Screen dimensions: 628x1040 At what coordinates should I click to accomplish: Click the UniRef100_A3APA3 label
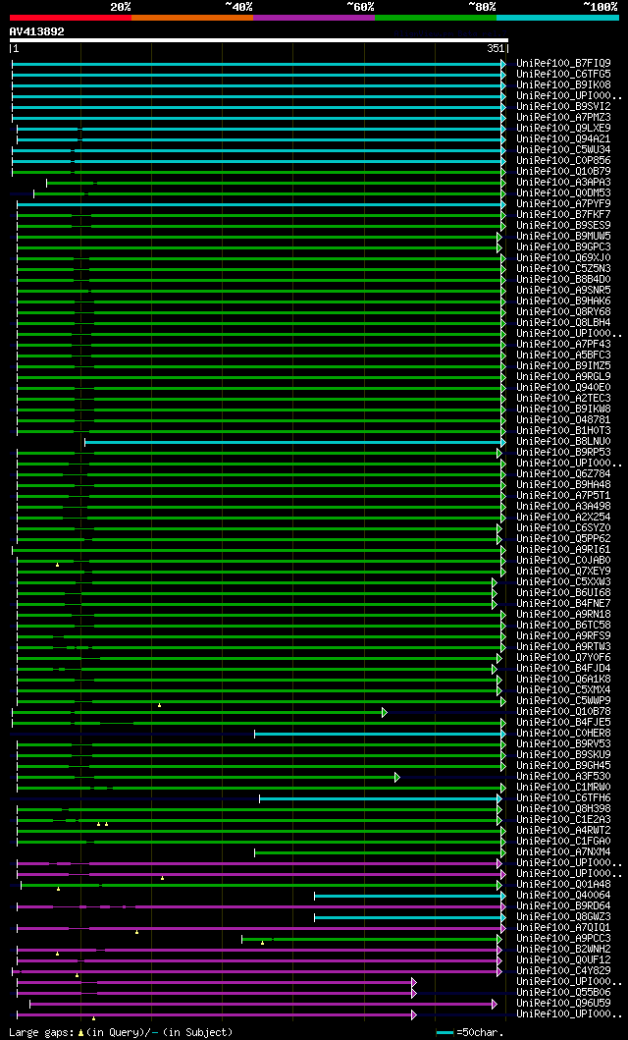(x=564, y=182)
